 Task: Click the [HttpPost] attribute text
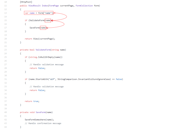(x=26, y=2)
